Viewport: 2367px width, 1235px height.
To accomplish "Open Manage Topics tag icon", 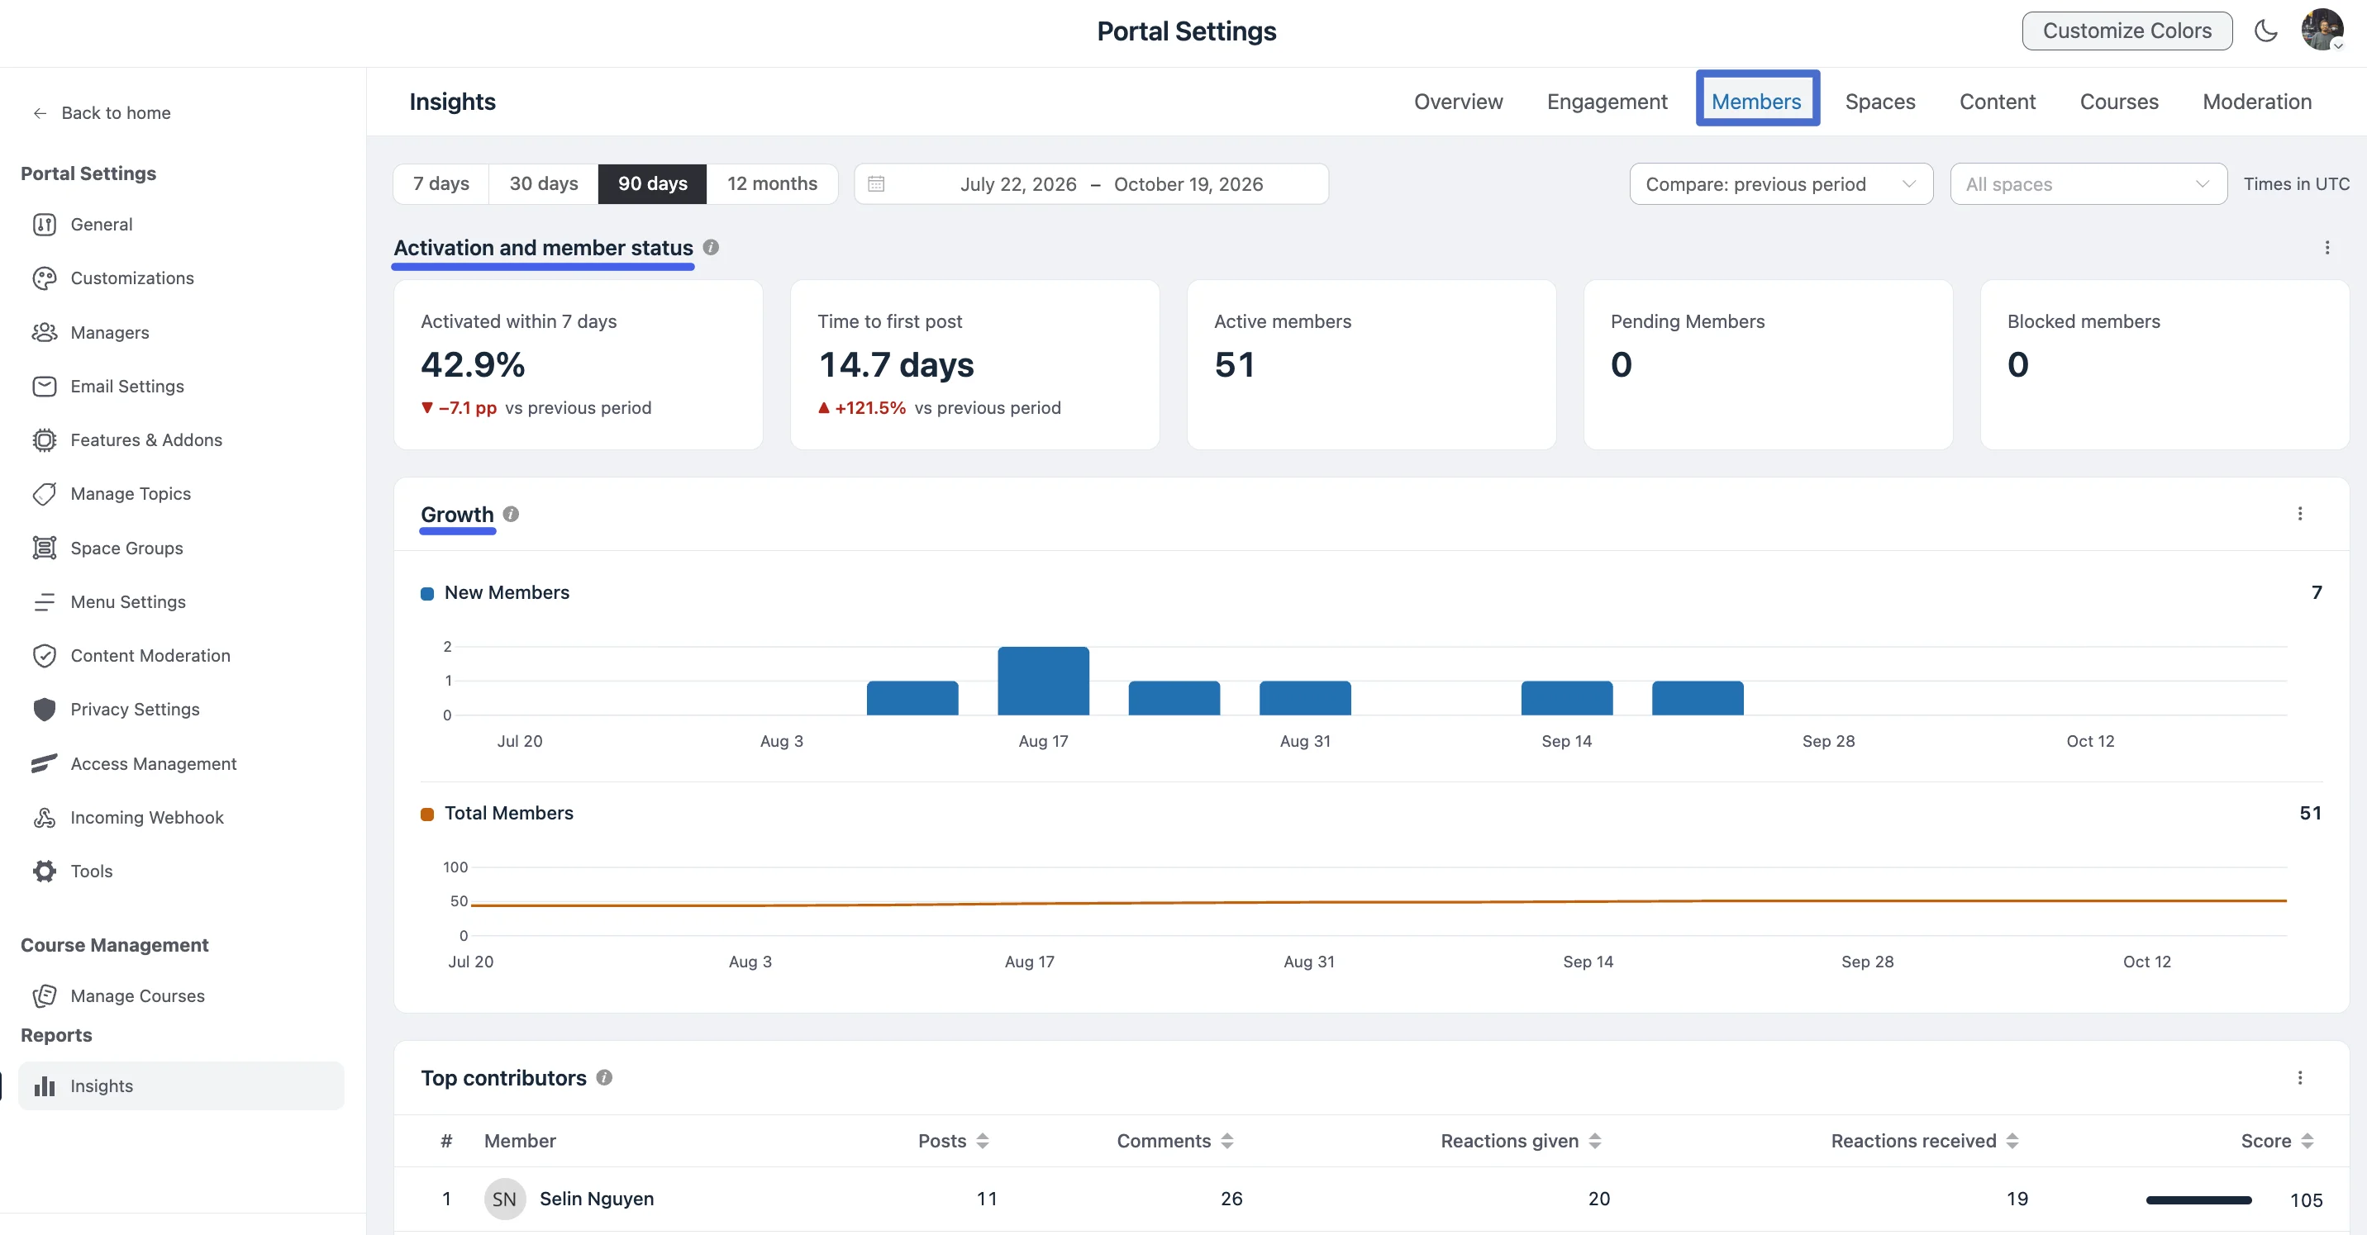I will pyautogui.click(x=44, y=494).
